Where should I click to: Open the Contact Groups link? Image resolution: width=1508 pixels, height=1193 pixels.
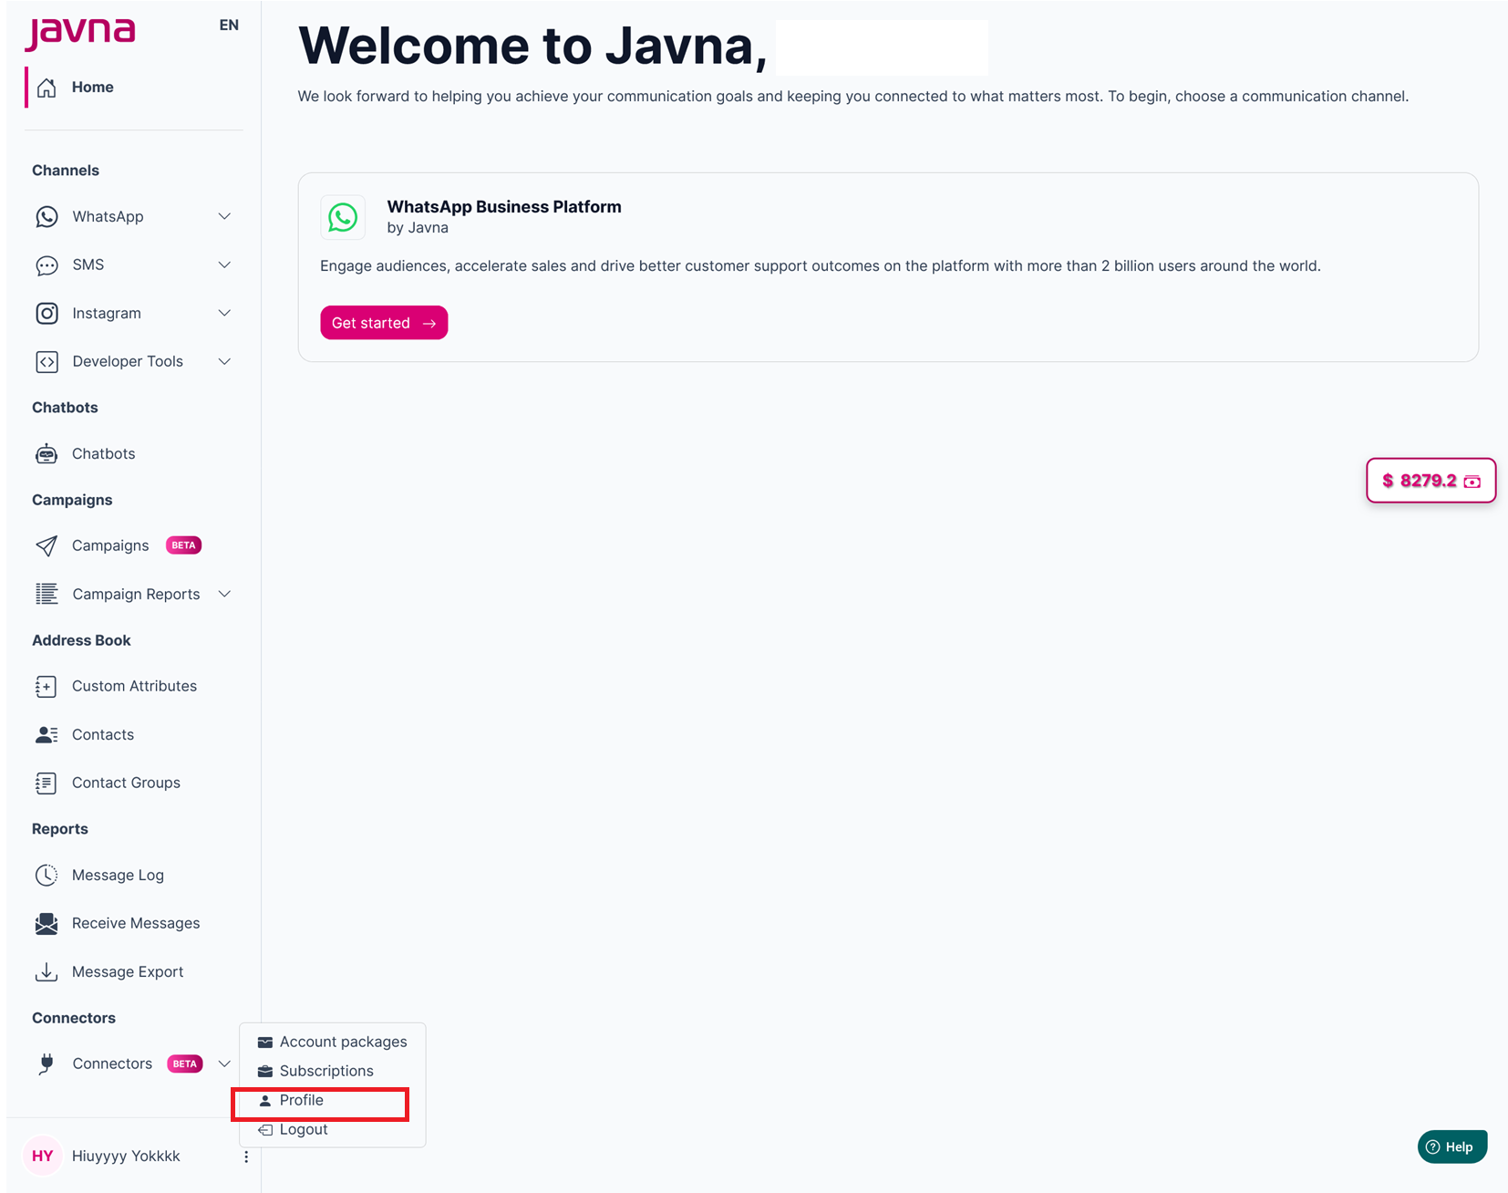pyautogui.click(x=126, y=783)
